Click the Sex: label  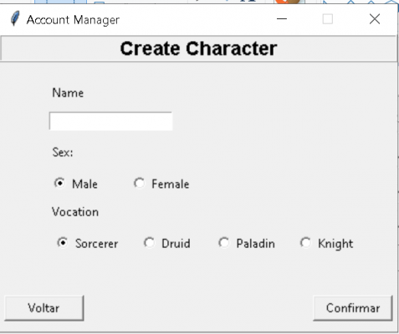coord(63,152)
